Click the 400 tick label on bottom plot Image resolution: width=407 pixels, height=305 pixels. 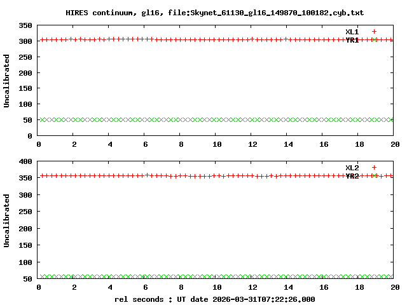tap(25, 162)
